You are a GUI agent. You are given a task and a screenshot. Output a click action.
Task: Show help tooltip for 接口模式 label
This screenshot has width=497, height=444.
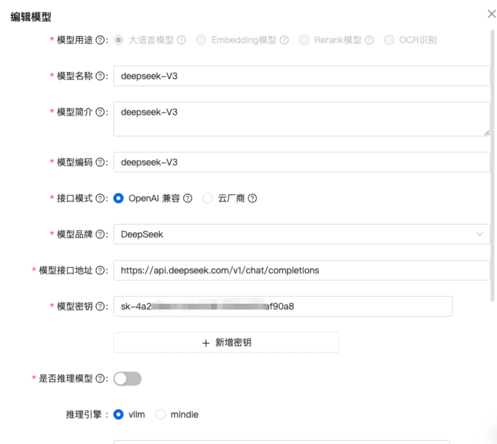pyautogui.click(x=101, y=198)
